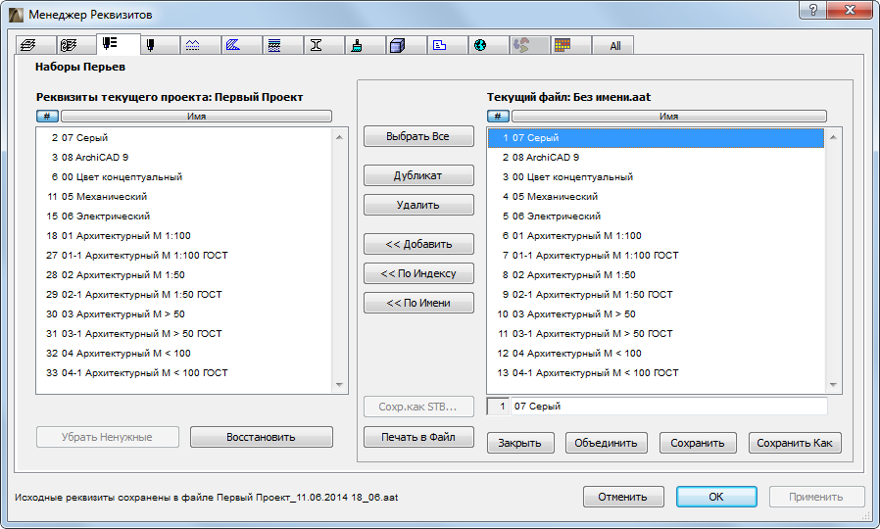Open the Profiles I-beam tab
The width and height of the screenshot is (880, 529).
click(x=323, y=45)
